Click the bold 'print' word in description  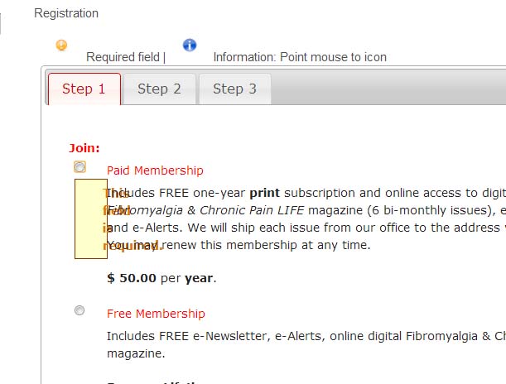pyautogui.click(x=265, y=193)
